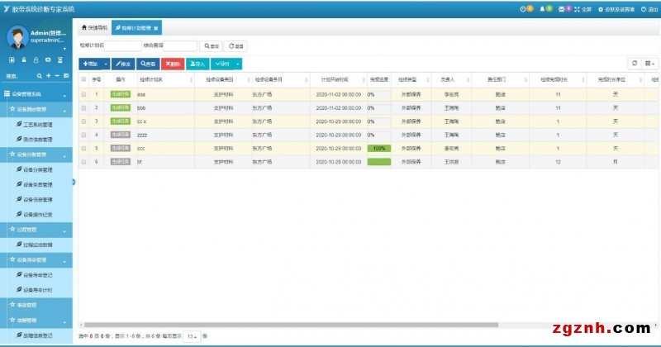This screenshot has height=347, width=661.
Task: Toggle the select-all checkbox in table header
Action: [x=83, y=79]
